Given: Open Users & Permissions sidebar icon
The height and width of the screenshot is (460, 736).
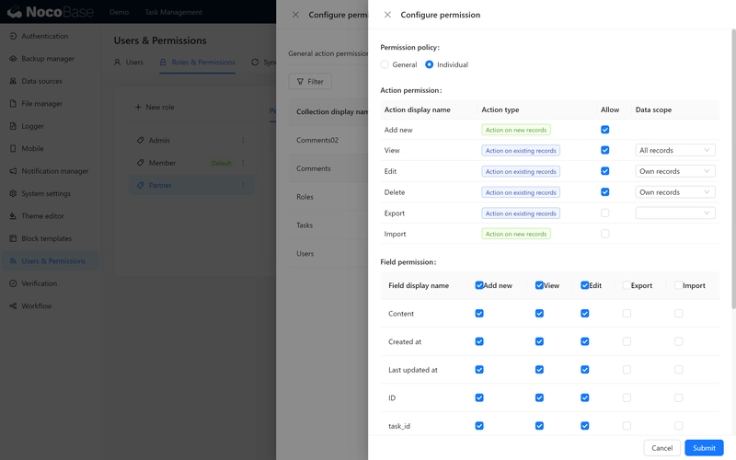Looking at the screenshot, I should click(13, 261).
